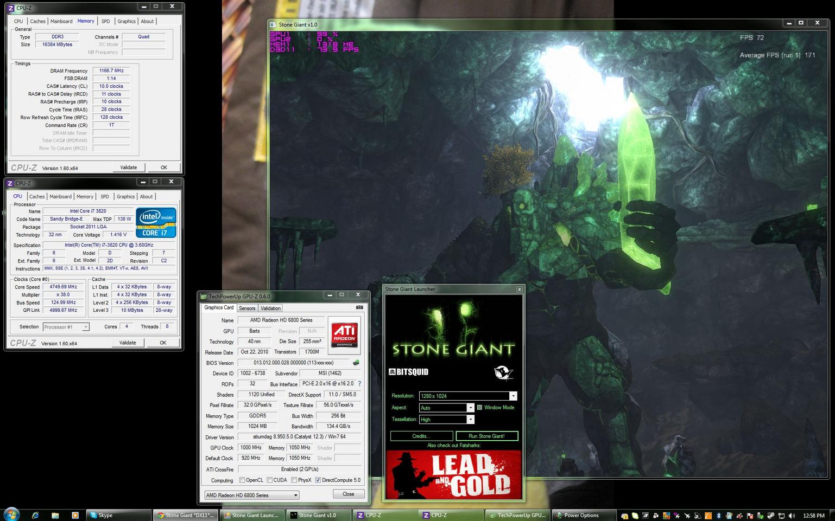Click the Core Voltage value 1.416 V

(118, 235)
